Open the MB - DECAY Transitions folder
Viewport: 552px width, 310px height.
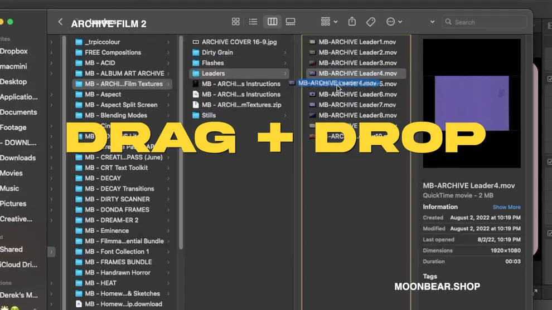[119, 189]
